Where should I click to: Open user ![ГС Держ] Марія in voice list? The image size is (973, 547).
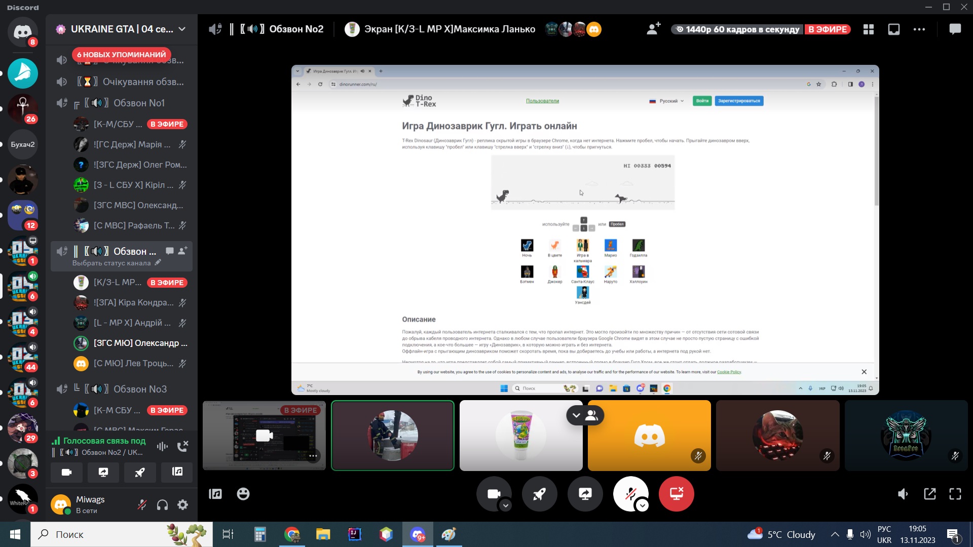click(x=131, y=145)
